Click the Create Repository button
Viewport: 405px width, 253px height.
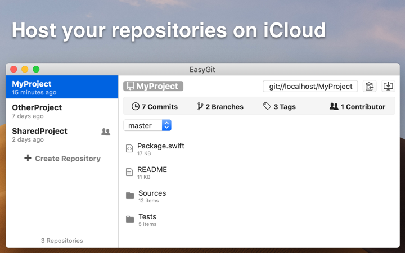coord(62,158)
